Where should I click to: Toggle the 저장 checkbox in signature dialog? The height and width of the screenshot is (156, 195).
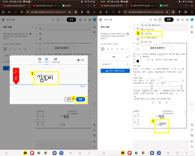(x=78, y=60)
